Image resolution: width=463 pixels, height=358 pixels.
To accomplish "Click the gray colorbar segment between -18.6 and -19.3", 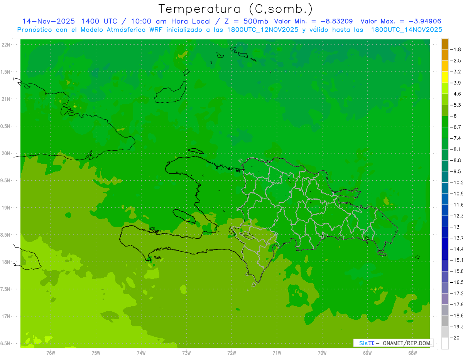I will coord(445,321).
